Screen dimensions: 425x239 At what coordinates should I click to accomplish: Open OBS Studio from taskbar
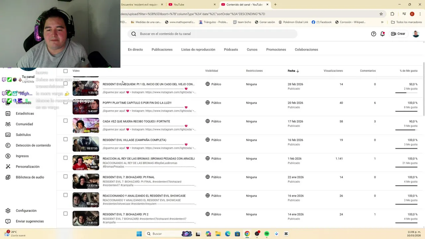tap(257, 234)
